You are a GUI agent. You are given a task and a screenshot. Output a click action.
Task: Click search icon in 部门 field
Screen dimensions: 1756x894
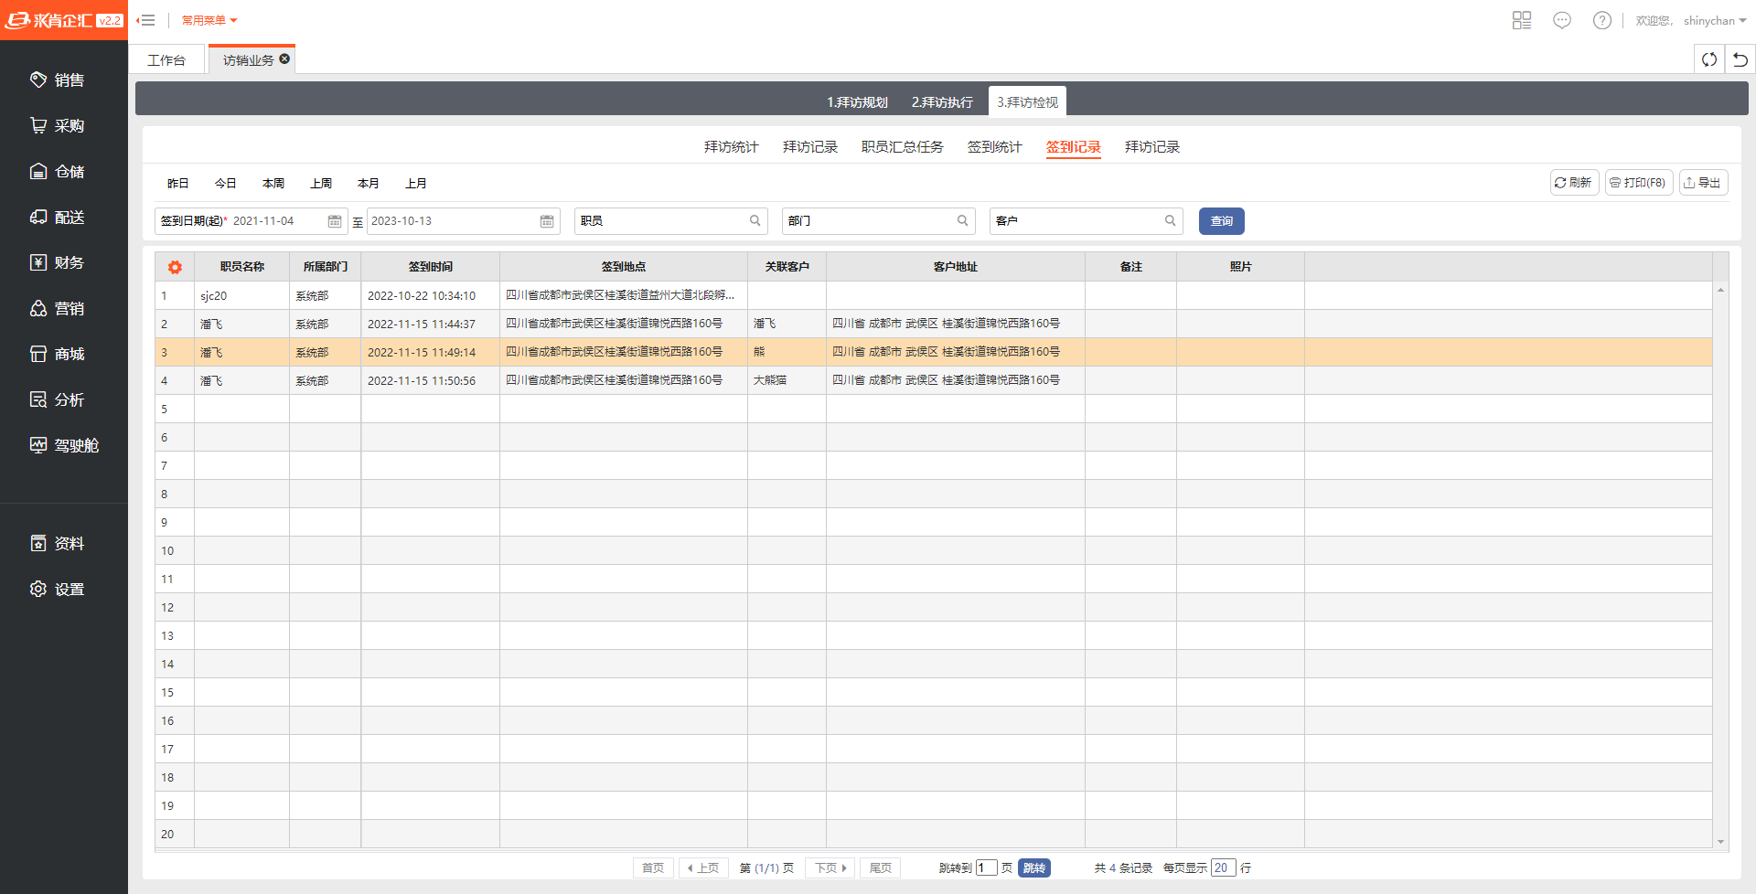(963, 220)
